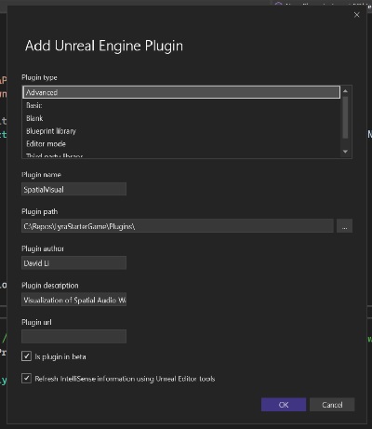Click the plugin type list scrollbar thumb

click(x=345, y=117)
